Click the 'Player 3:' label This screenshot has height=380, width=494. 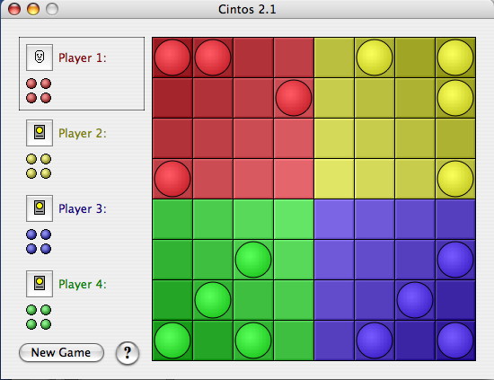point(83,209)
